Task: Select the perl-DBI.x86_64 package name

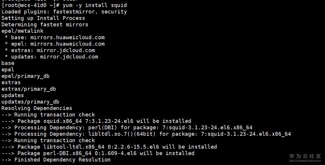Action: pos(67,153)
